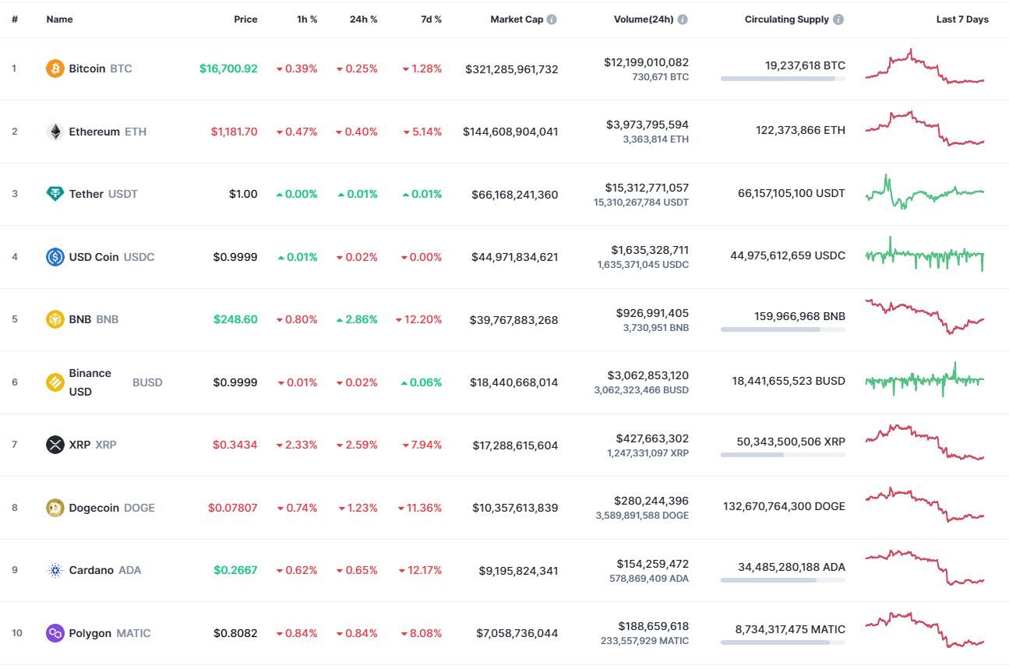Click the Polygon purple logo icon
Image resolution: width=1009 pixels, height=669 pixels.
(x=55, y=633)
